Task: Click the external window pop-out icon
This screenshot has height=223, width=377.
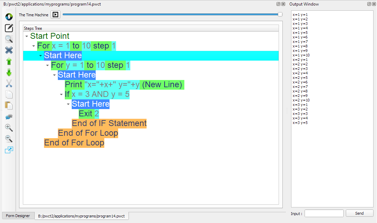Action: pyautogui.click(x=9, y=150)
